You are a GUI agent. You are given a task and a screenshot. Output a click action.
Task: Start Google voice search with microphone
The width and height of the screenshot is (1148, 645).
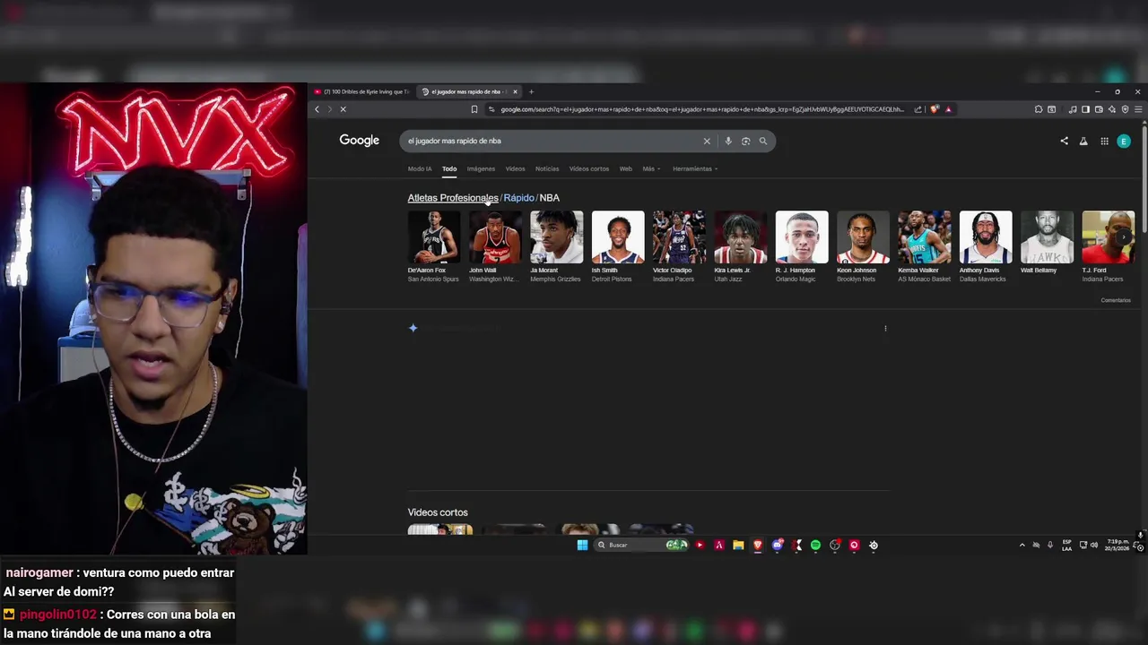pyautogui.click(x=728, y=141)
